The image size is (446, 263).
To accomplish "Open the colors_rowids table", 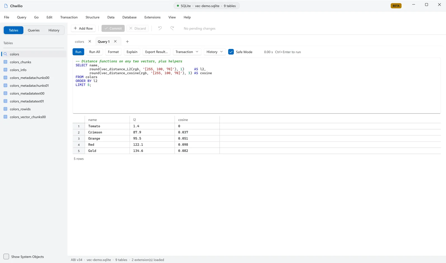I will click(34, 109).
